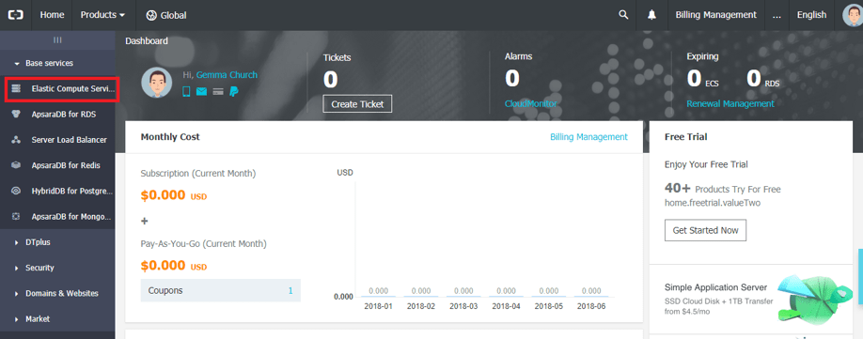Click the mobile phone binding icon
863x339 pixels.
(x=186, y=92)
